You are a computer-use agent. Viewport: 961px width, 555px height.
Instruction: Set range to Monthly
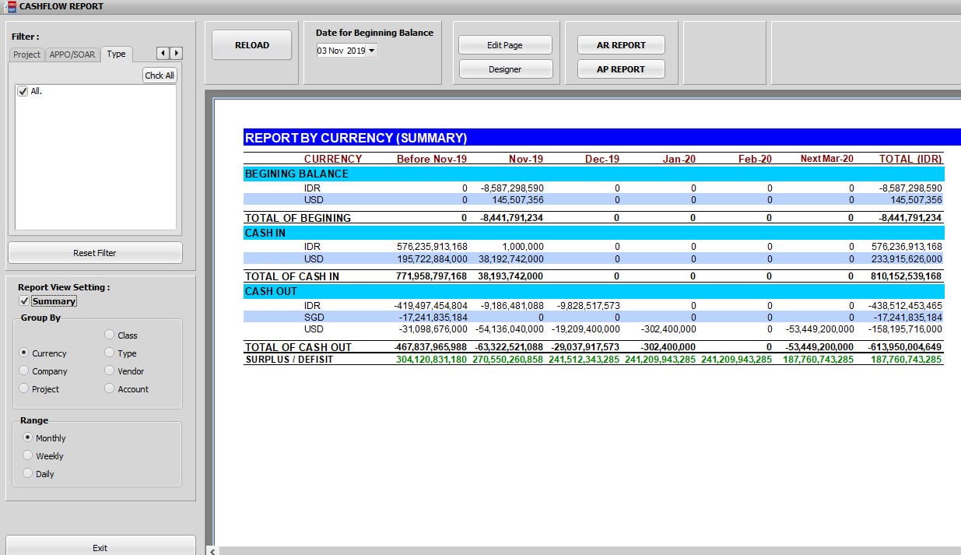coord(28,437)
